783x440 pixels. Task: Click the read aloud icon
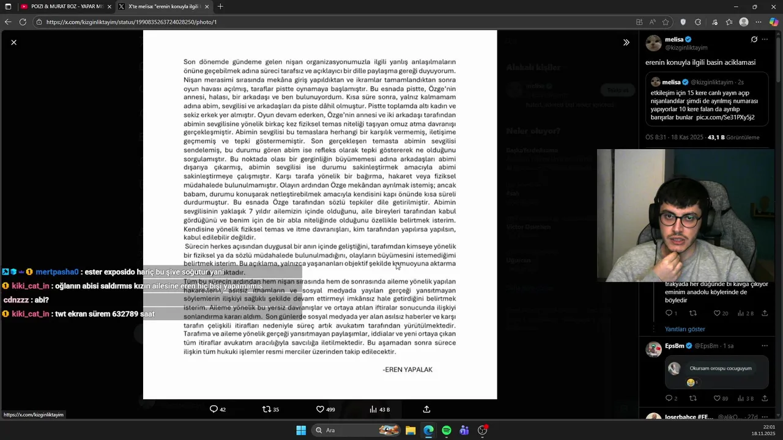[x=654, y=22]
